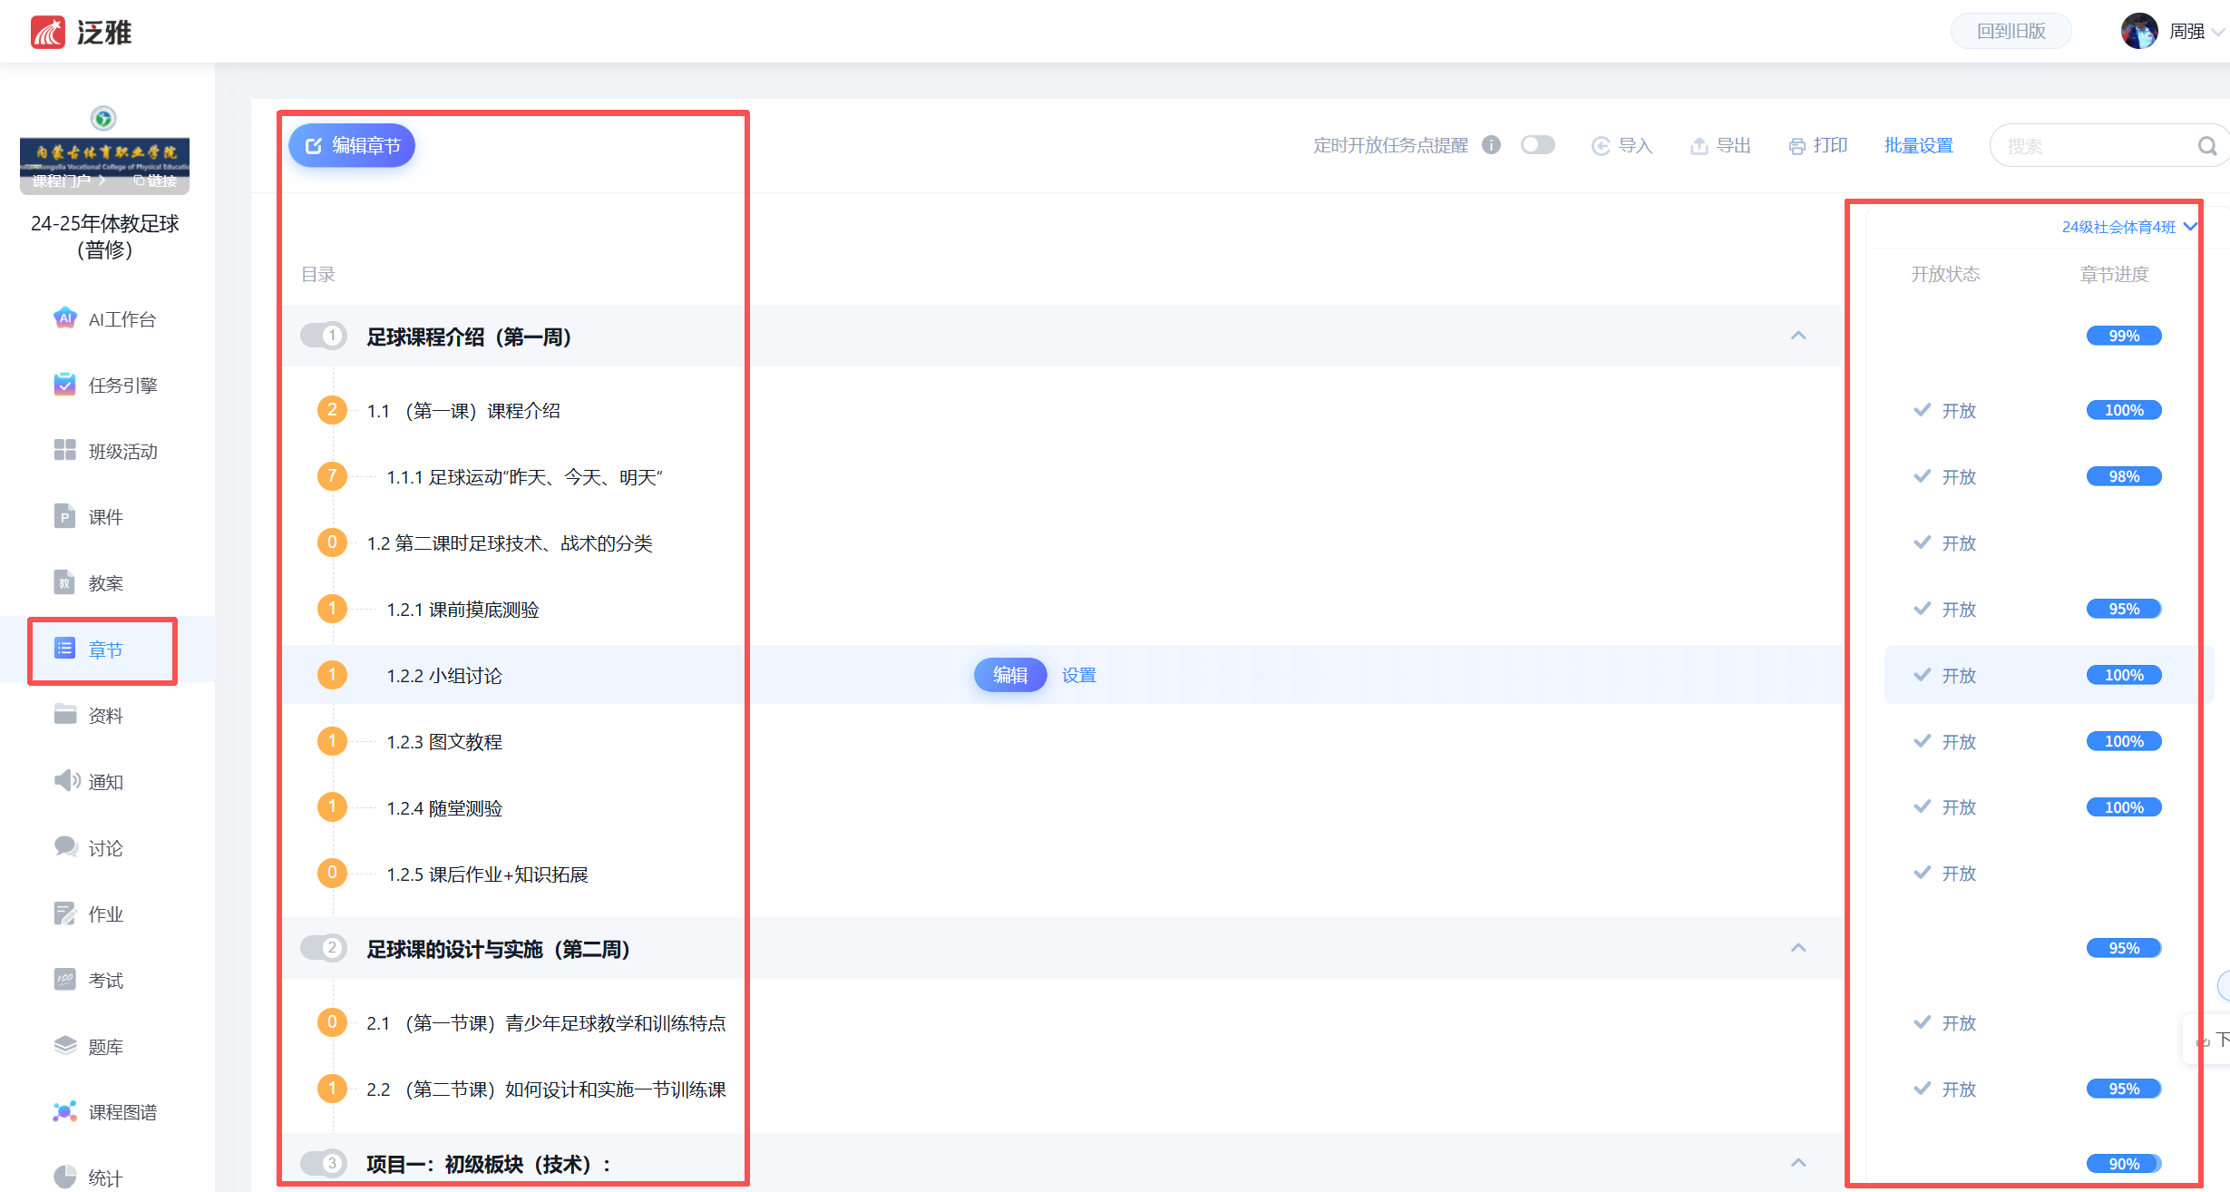Toggle the switch for chapter 足球课程介绍

pos(323,336)
